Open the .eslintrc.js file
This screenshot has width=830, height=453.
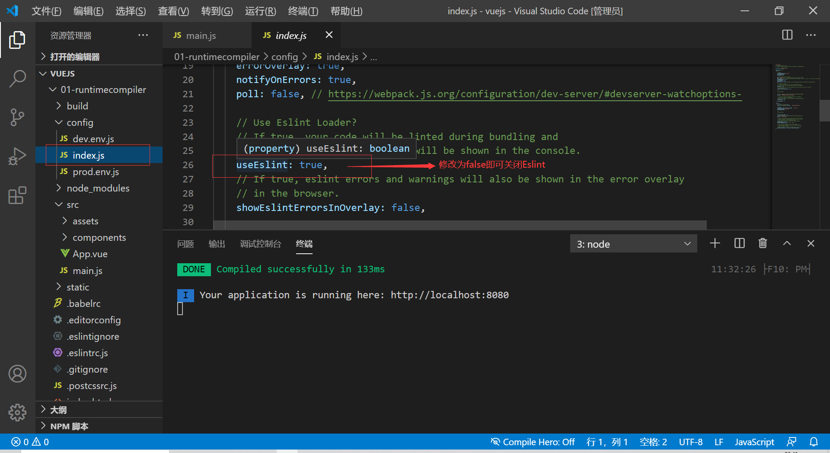[x=87, y=353]
